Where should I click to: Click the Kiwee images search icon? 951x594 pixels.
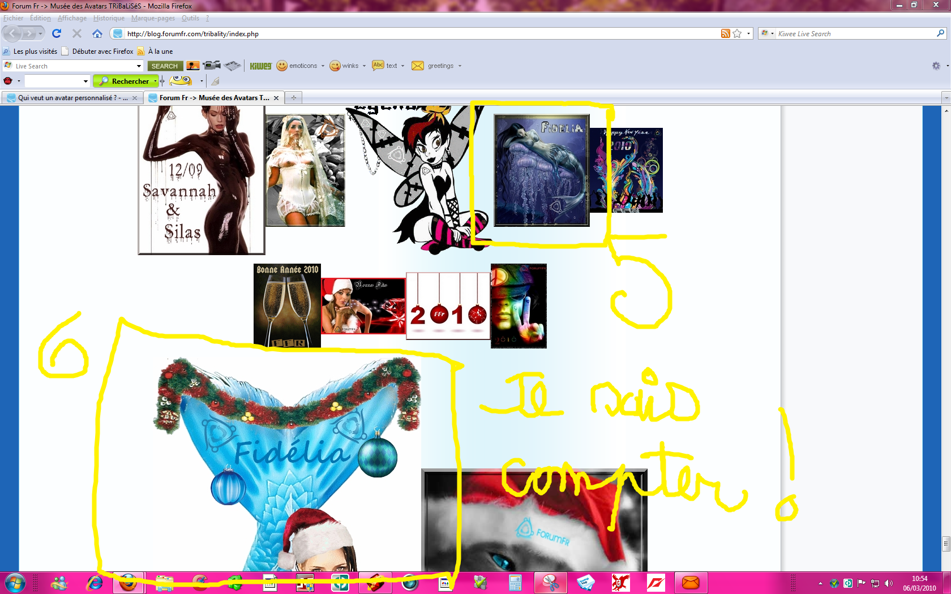click(x=193, y=66)
